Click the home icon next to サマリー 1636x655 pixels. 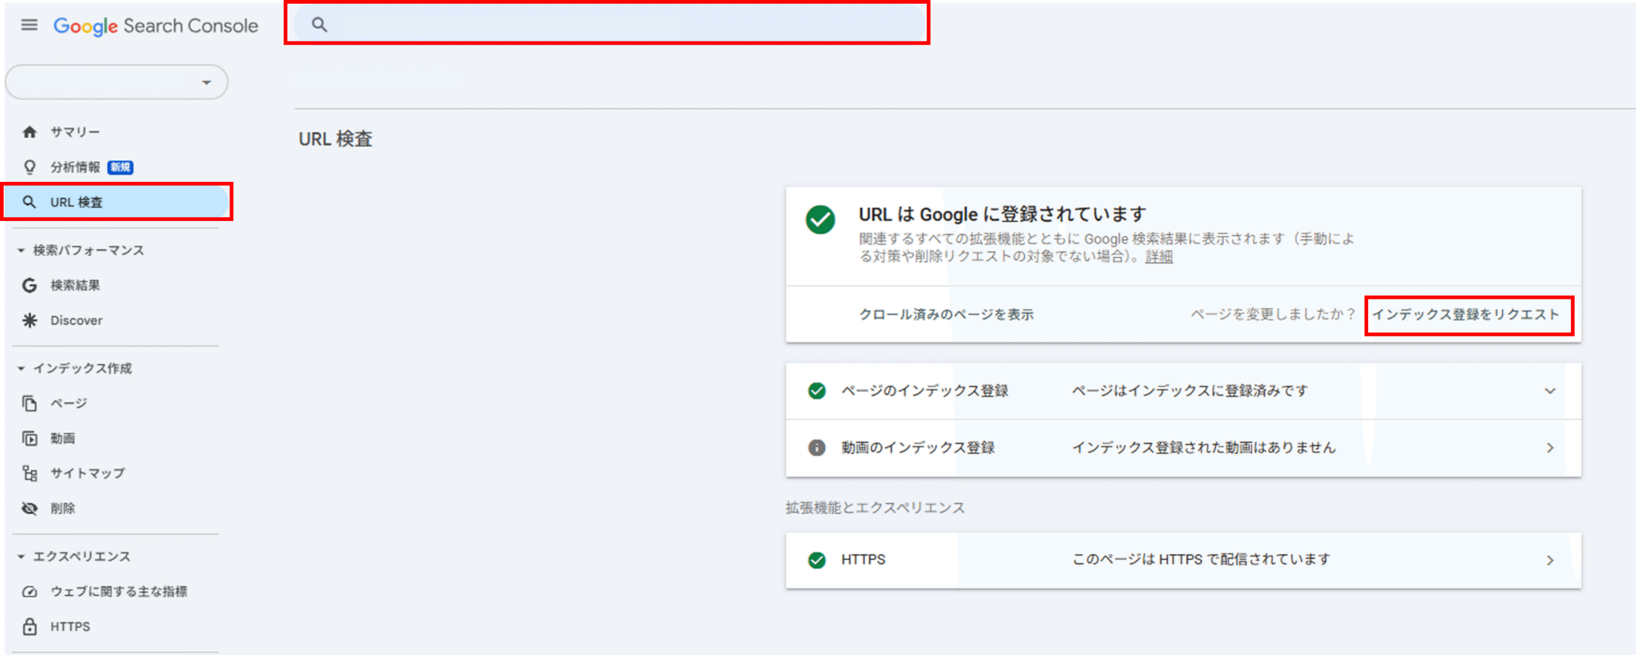[29, 132]
